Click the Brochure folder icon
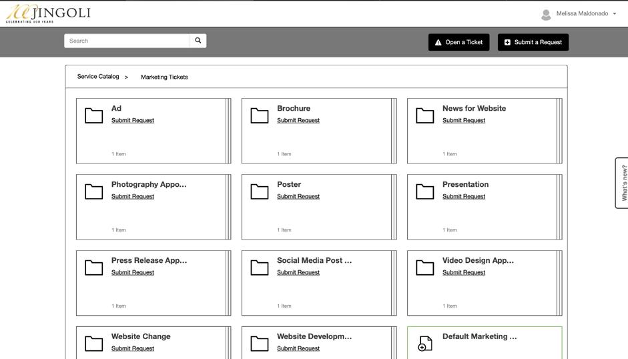 coord(260,115)
